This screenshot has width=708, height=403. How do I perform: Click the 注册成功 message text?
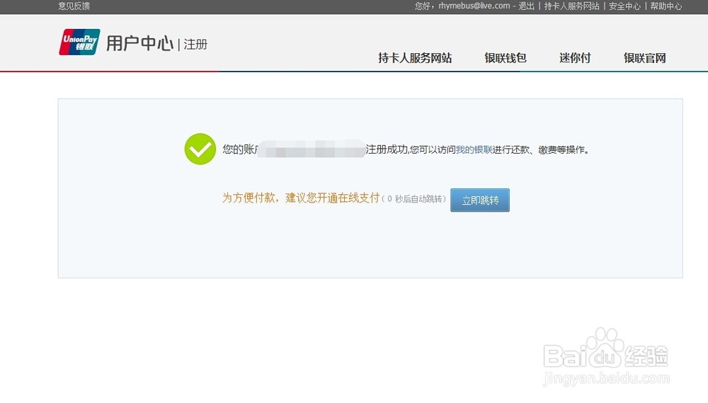point(387,149)
